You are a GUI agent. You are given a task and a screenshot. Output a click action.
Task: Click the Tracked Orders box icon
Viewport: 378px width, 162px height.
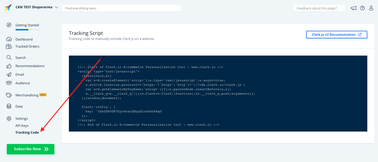coord(9,46)
